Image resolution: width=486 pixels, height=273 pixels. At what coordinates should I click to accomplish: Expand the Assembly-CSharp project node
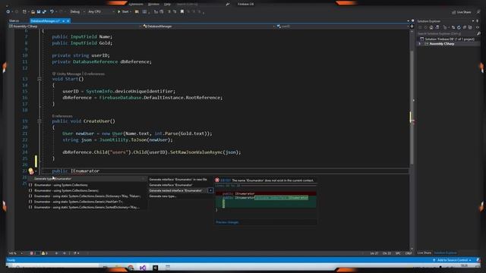tap(420, 44)
